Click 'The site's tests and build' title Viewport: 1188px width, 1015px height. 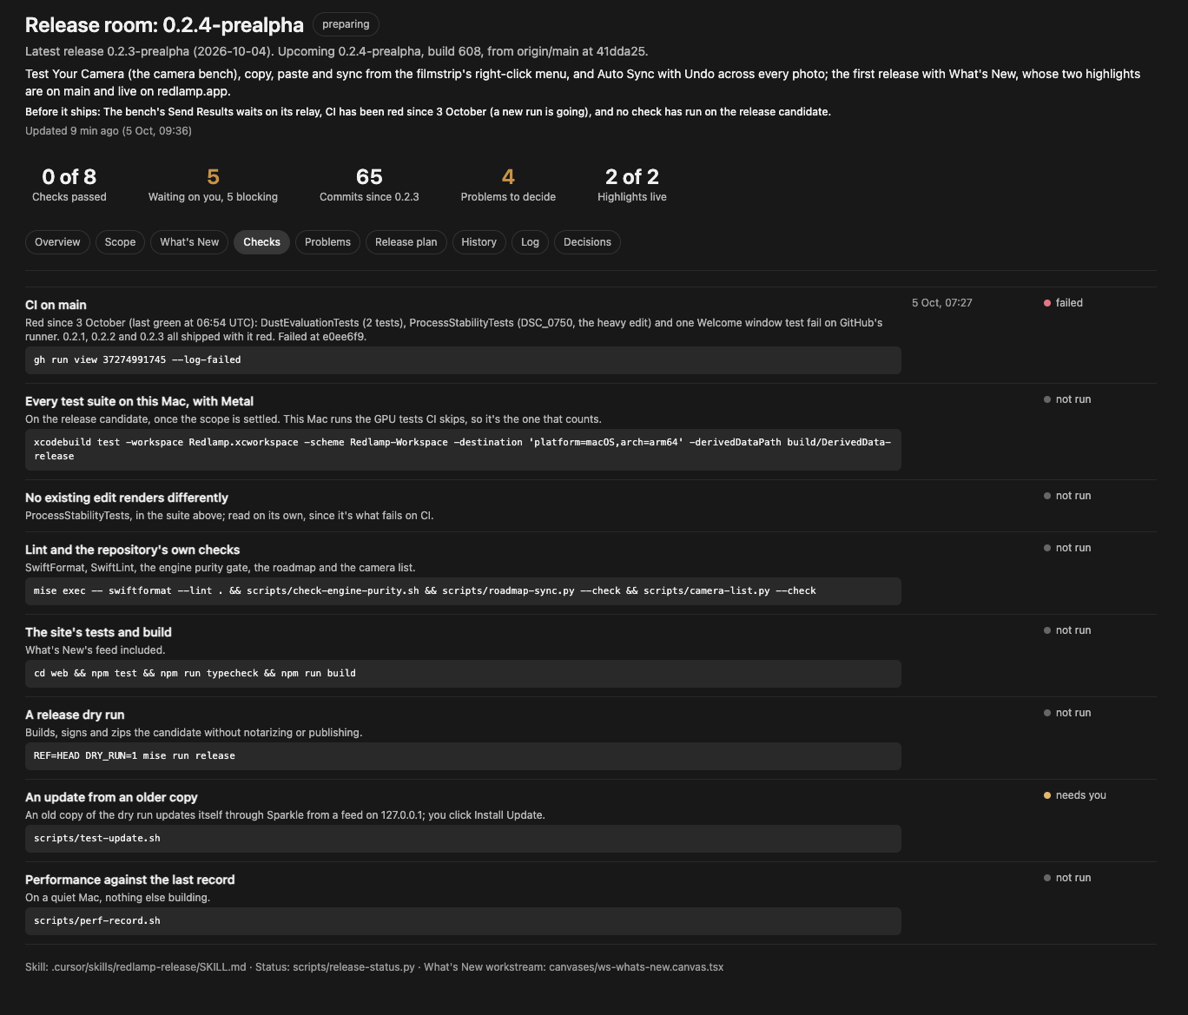pos(98,632)
